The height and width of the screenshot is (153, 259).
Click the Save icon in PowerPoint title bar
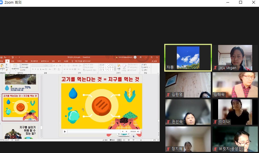1,57
